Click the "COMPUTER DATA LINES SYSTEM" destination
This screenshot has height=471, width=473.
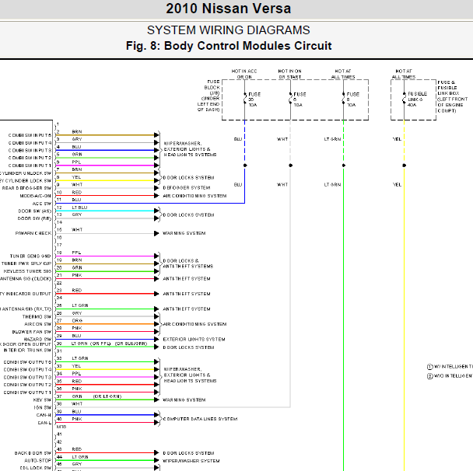(x=200, y=419)
